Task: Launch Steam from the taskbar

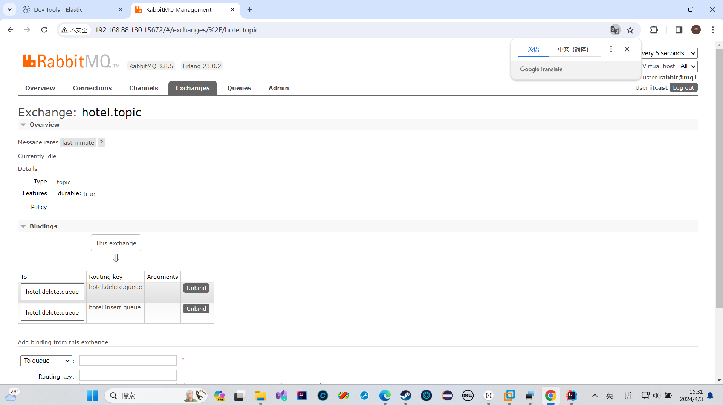Action: click(406, 396)
